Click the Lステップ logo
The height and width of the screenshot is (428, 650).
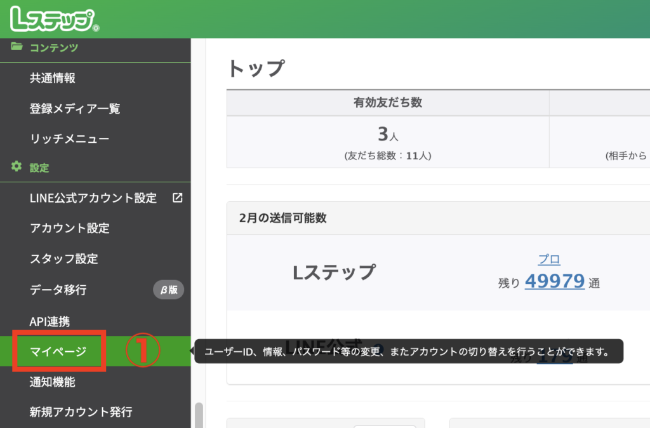click(x=53, y=20)
